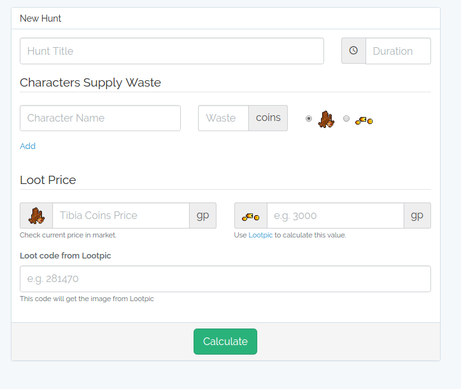The image size is (461, 389).
Task: Click the Tibia coin icon in Loot Price
Action: tap(36, 216)
